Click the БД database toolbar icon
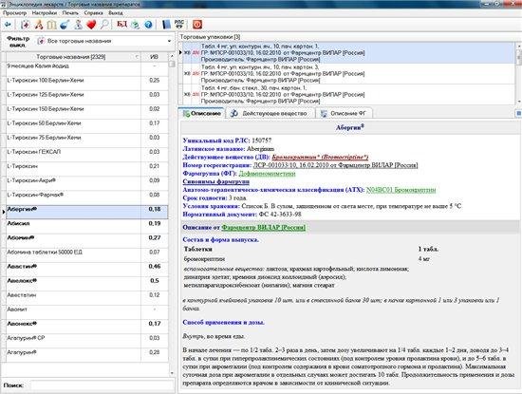This screenshot has height=394, width=522. [121, 24]
